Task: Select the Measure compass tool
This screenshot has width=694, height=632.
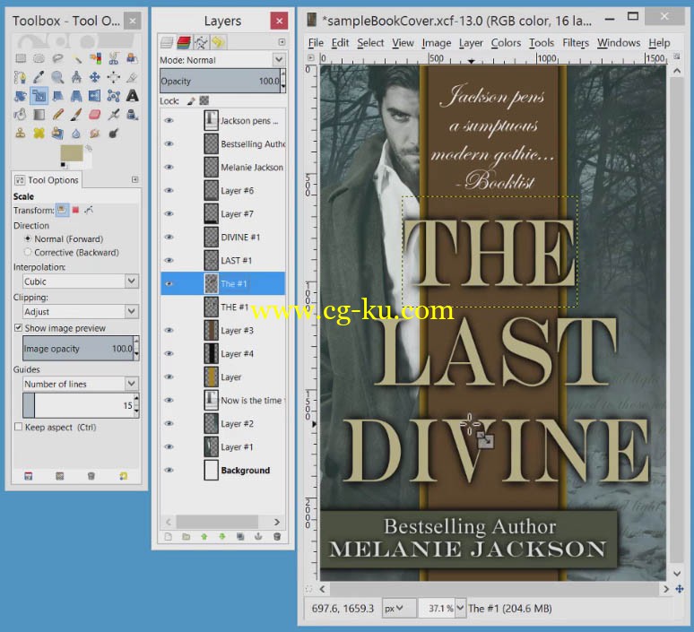Action: [76, 77]
